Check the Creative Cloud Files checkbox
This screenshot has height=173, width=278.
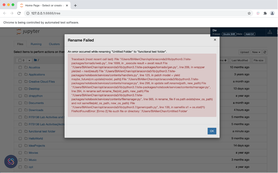pos(20,82)
